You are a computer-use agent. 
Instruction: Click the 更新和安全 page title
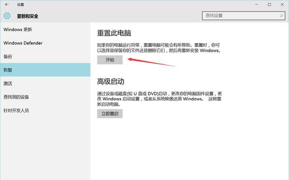coord(28,16)
